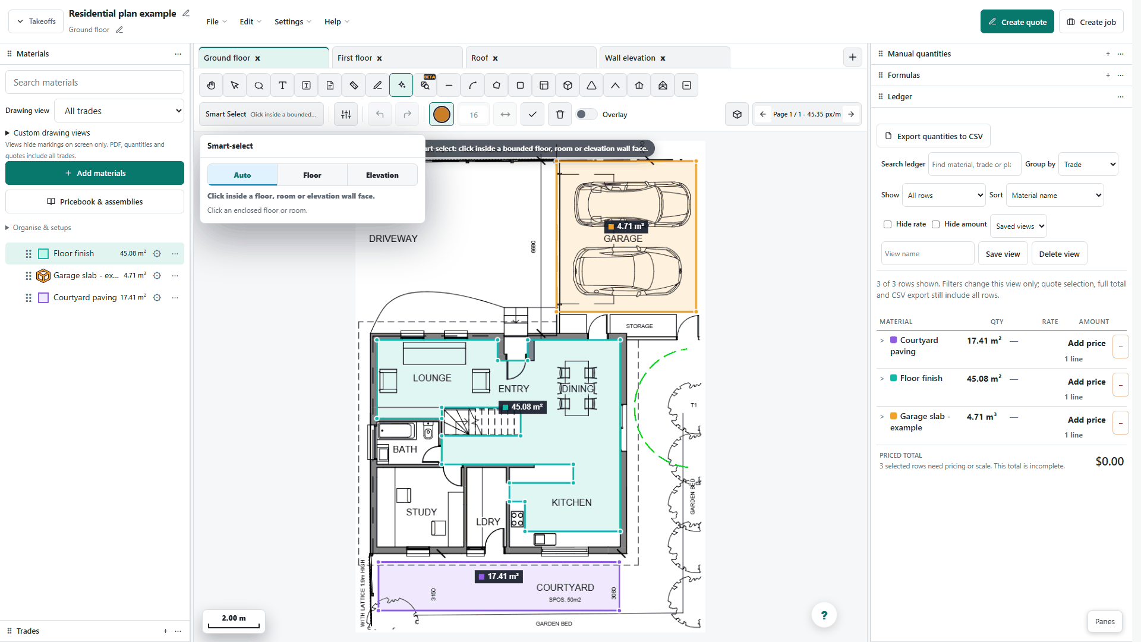Click the Save view button
This screenshot has width=1141, height=642.
point(1003,254)
